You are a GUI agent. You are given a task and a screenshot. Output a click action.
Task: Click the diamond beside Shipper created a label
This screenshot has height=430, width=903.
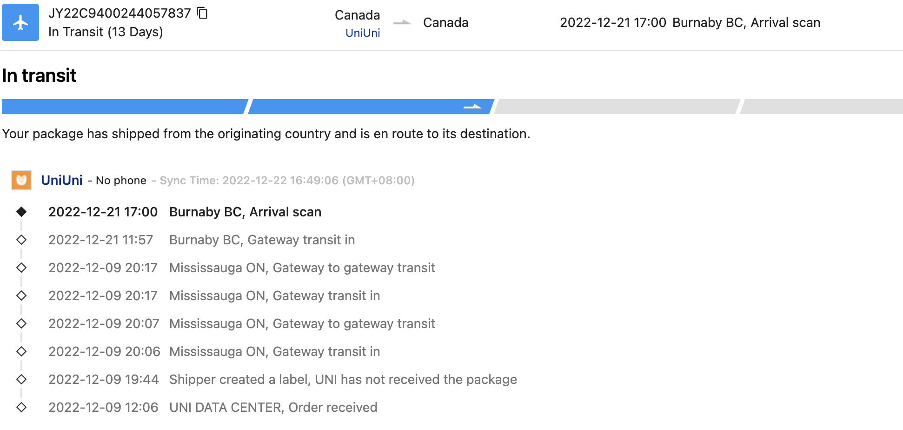click(x=21, y=379)
